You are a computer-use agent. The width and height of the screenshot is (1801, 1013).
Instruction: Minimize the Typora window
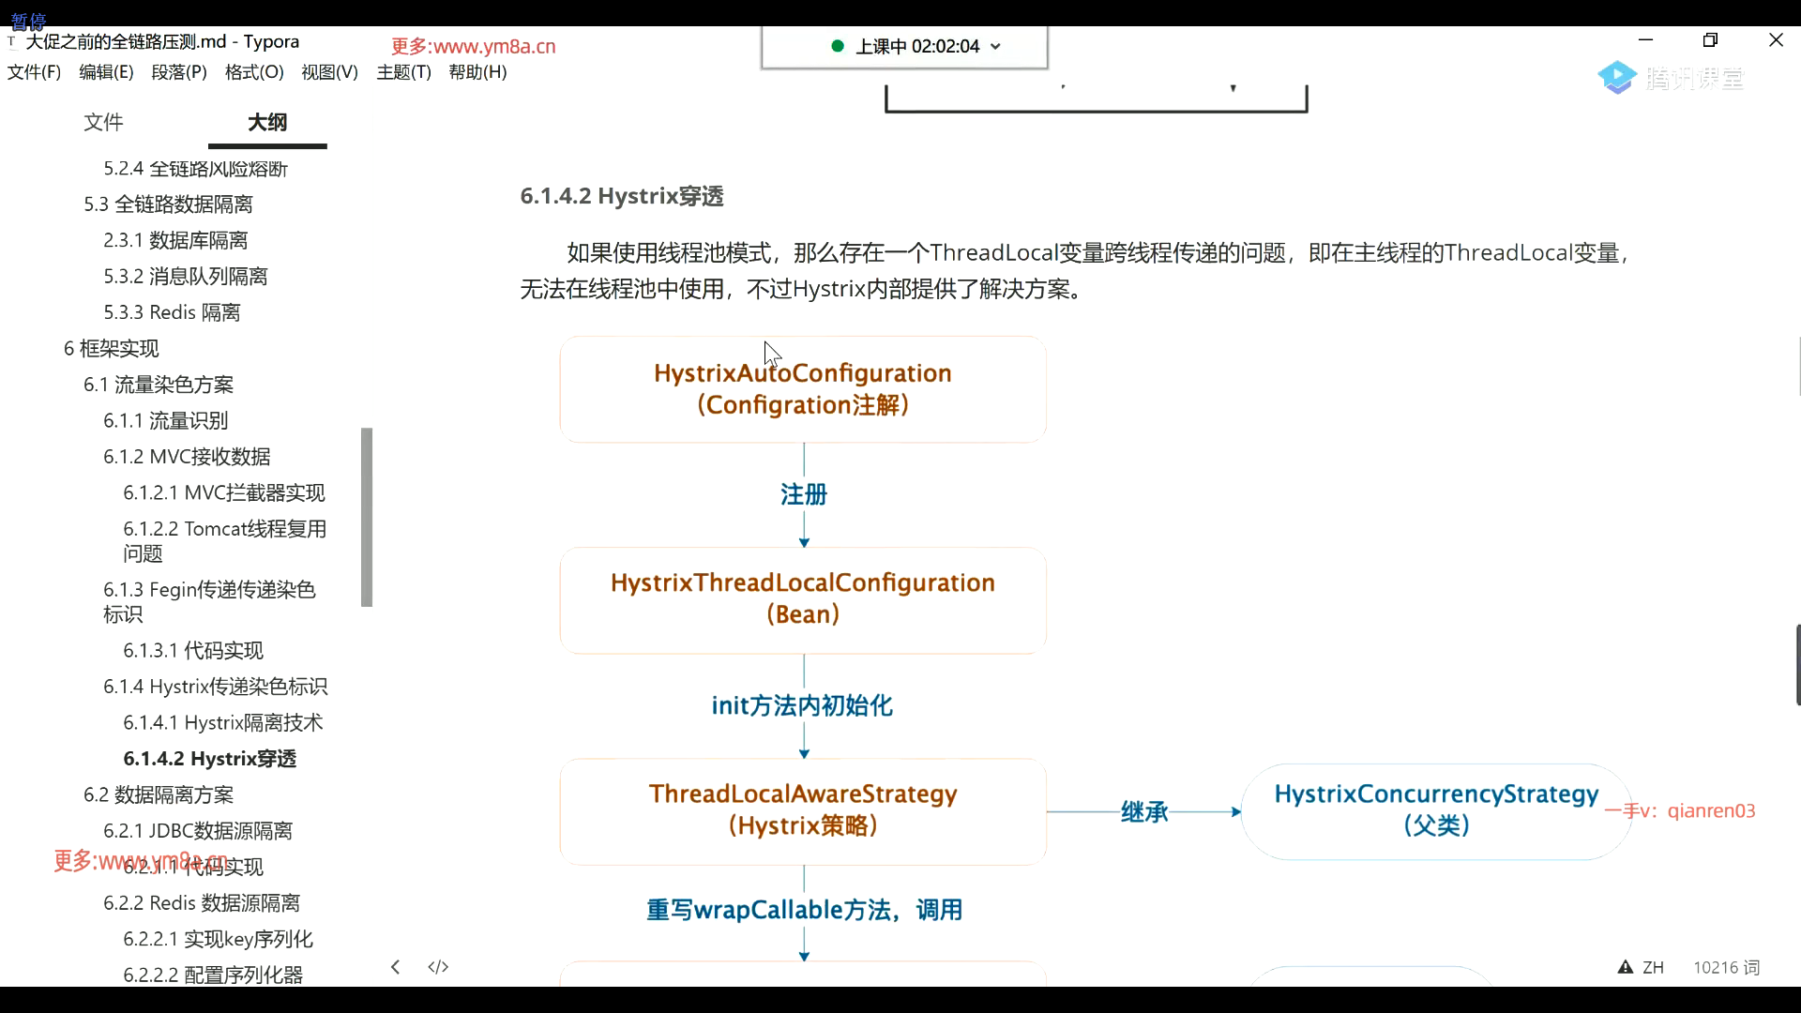tap(1645, 40)
